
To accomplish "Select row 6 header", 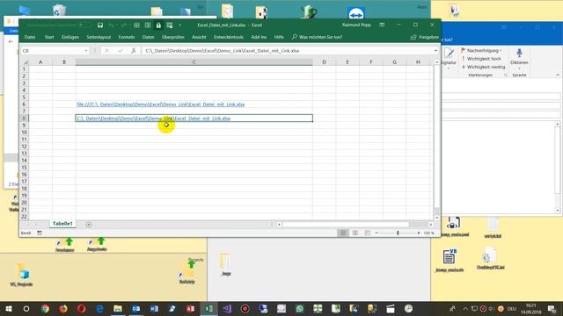I will [25, 104].
